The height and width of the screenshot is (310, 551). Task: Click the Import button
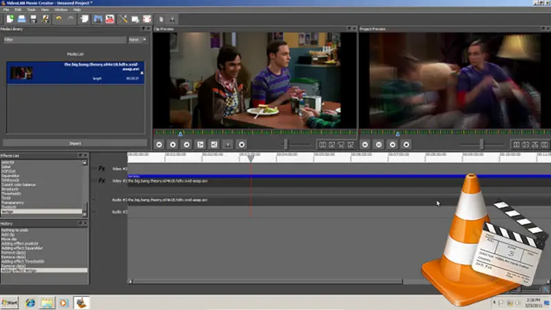pyautogui.click(x=74, y=143)
